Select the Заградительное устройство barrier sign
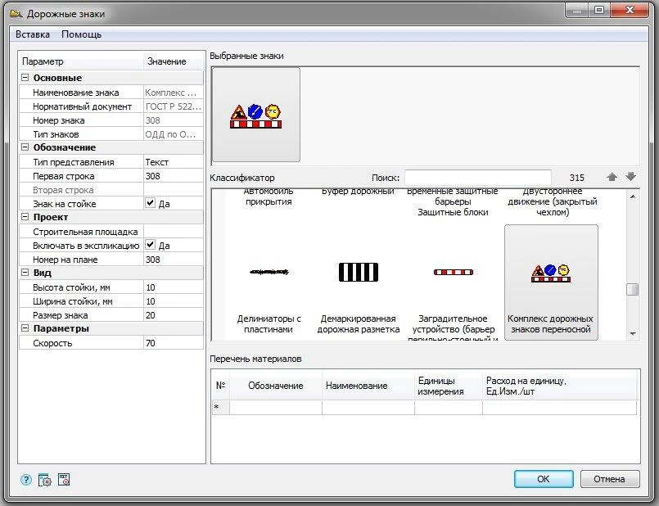Screen dimensions: 659x506 [453, 282]
